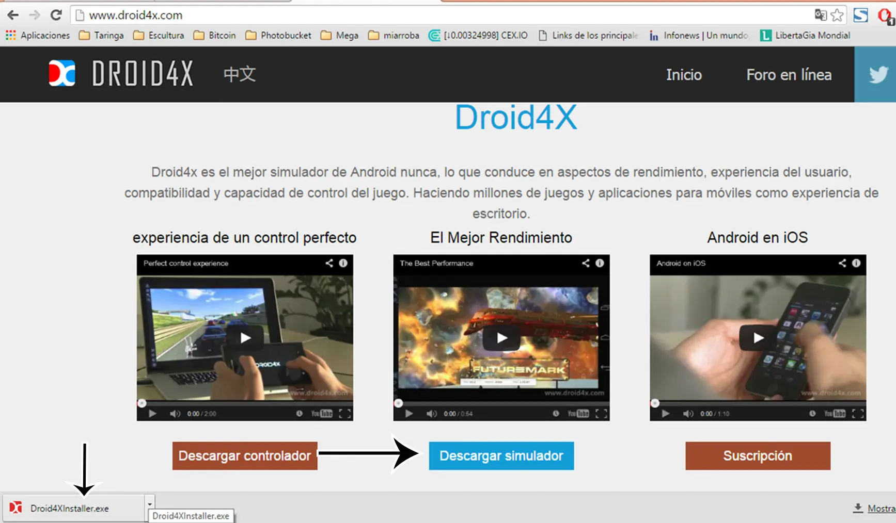
Task: Open the translate page icon in address bar
Action: [x=820, y=15]
